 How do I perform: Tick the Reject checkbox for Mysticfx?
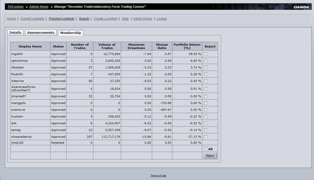[206, 74]
